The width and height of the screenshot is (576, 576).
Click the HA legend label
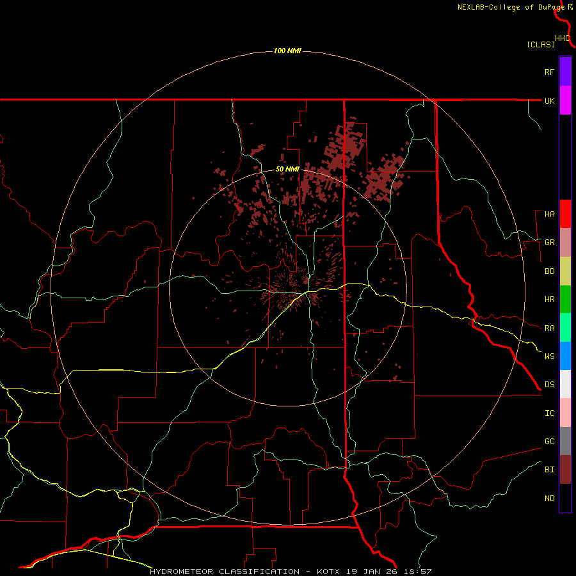[x=549, y=214]
